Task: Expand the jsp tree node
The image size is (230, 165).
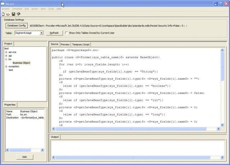Action: pos(6,56)
